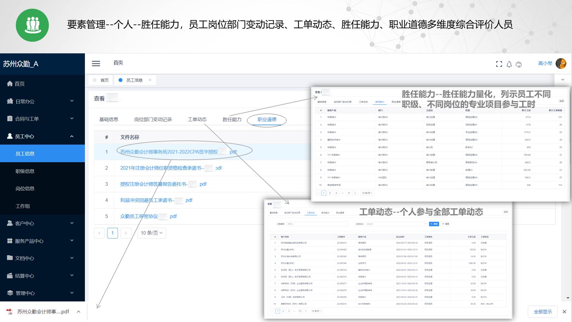Click the 管理中心 layers icon

coord(10,293)
